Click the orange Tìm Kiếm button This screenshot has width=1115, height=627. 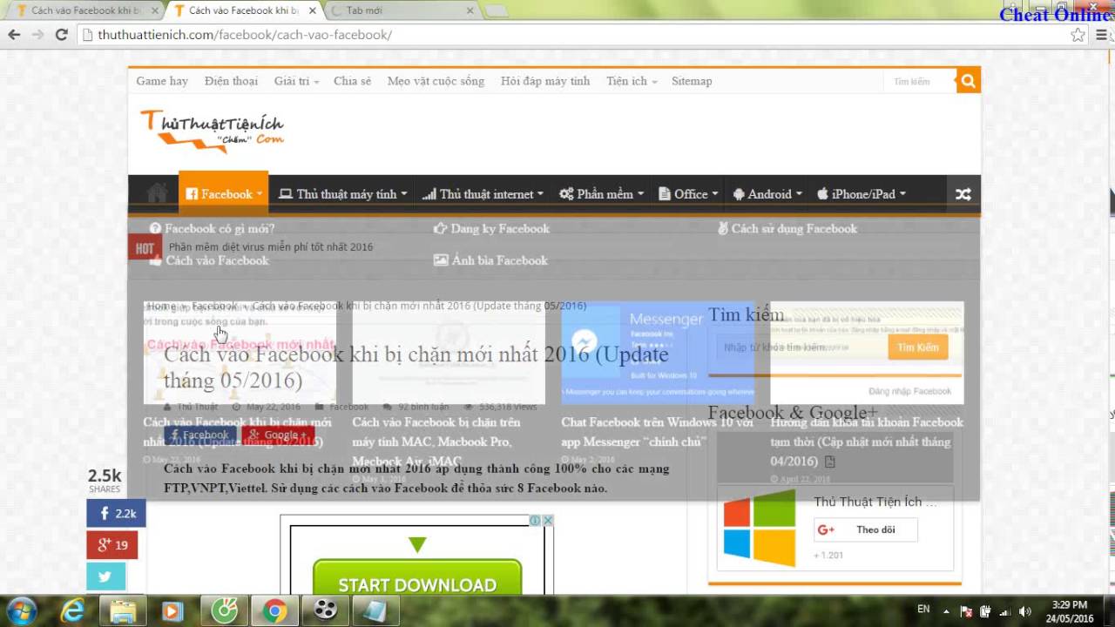[918, 347]
